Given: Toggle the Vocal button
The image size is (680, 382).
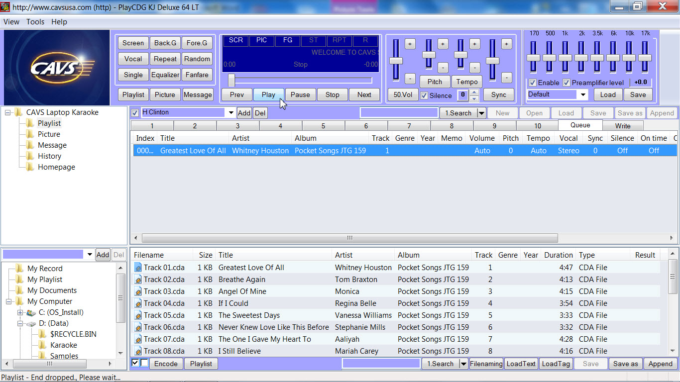Looking at the screenshot, I should coord(133,59).
